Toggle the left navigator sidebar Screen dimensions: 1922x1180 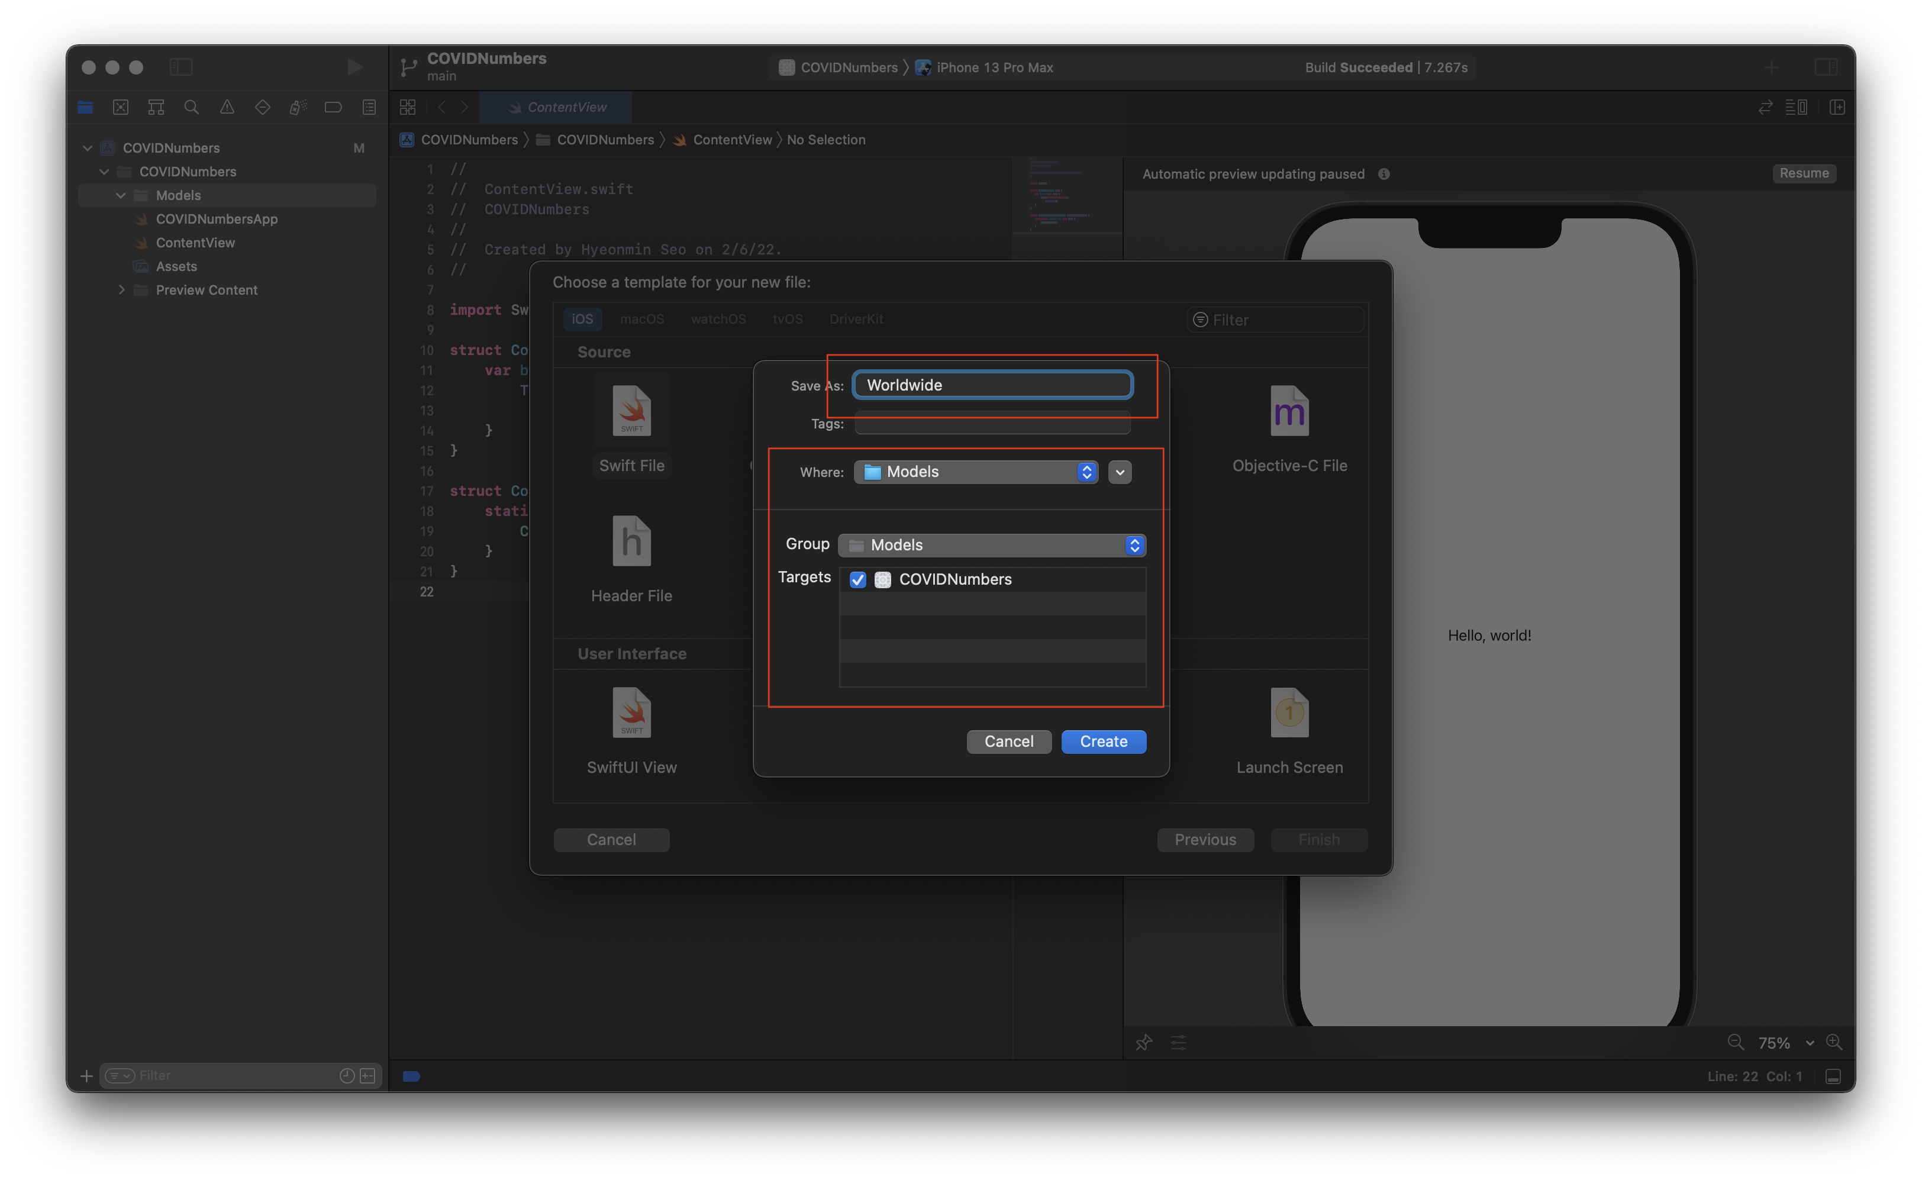[181, 67]
